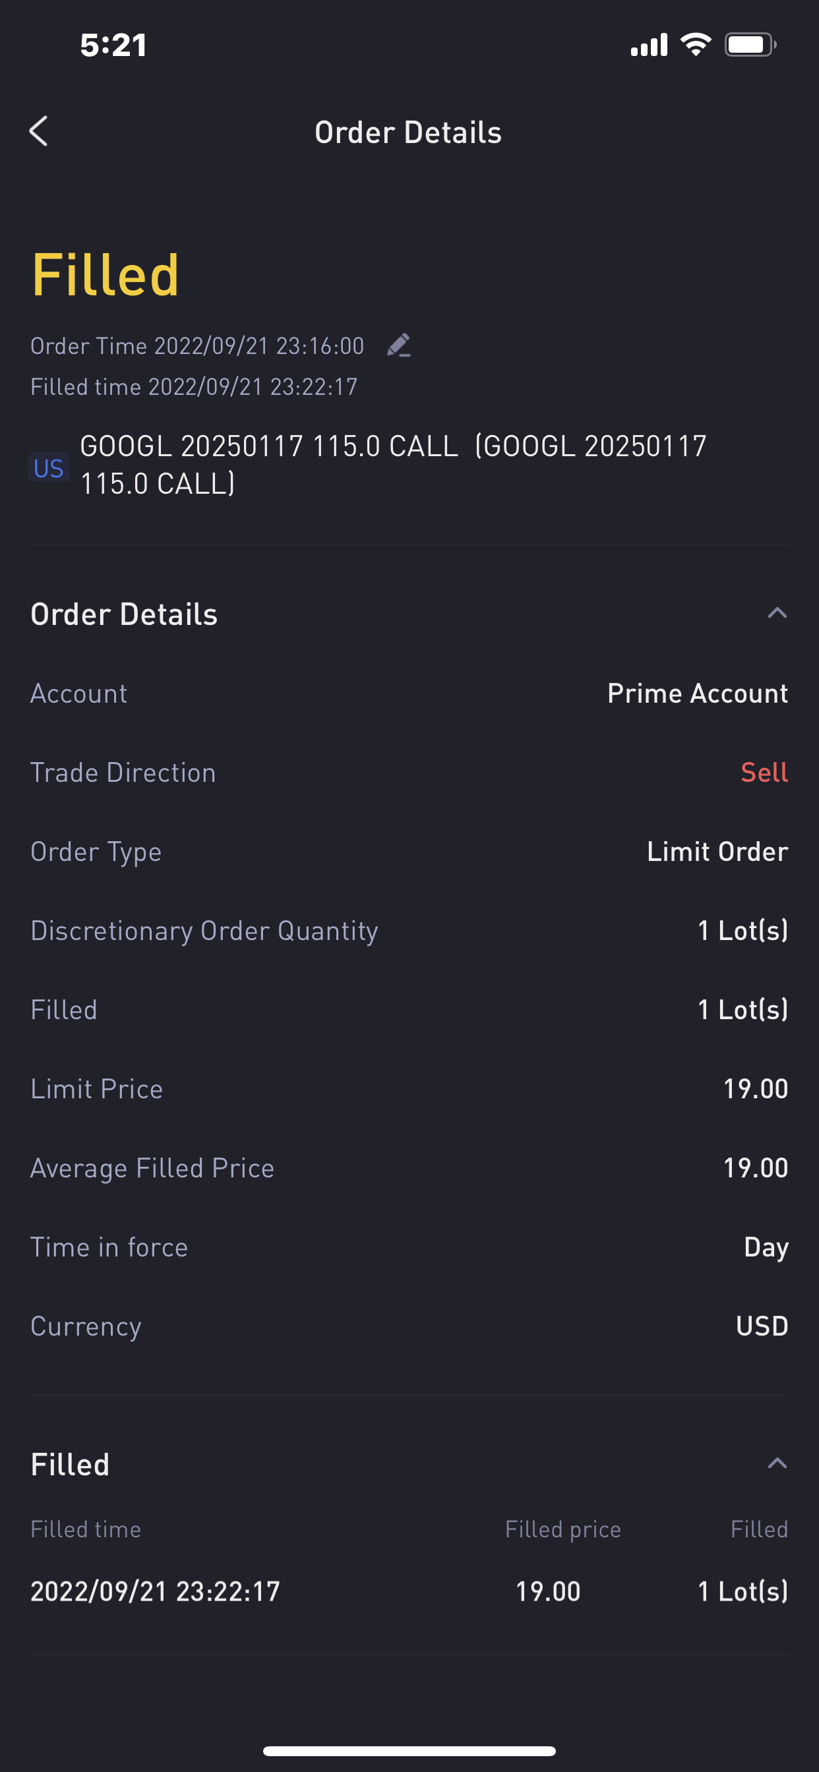
Task: Select the 2022/09/21 23:22:17 fill record
Action: pyautogui.click(x=156, y=1591)
